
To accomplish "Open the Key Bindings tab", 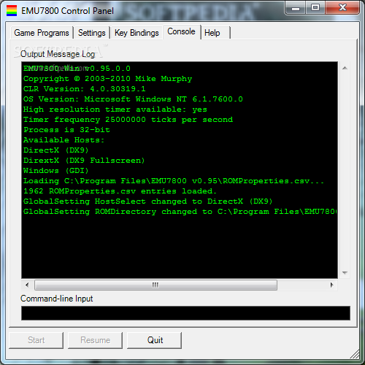I will (137, 33).
